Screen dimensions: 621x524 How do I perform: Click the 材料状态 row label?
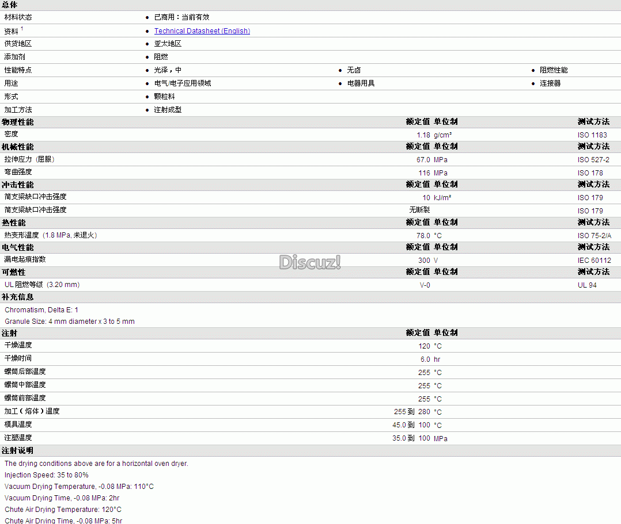(18, 17)
